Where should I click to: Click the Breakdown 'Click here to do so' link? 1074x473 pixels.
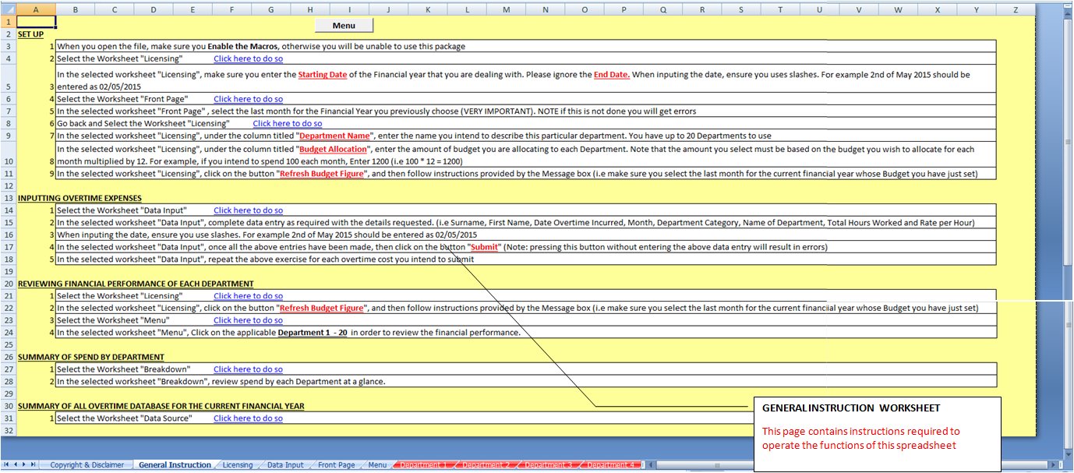248,369
